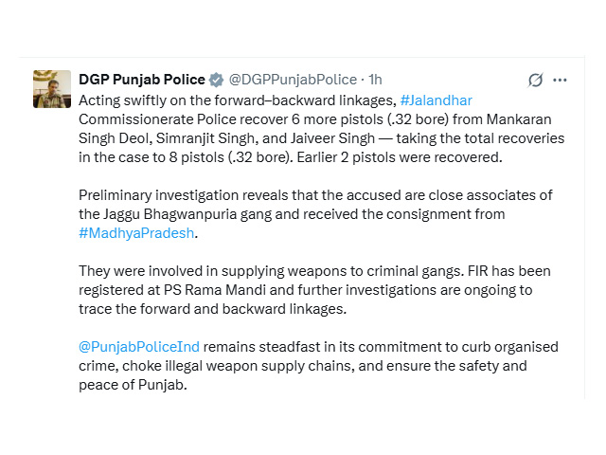Open the #MadhyaPradesh hashtag
606x455 pixels.
[x=138, y=232]
